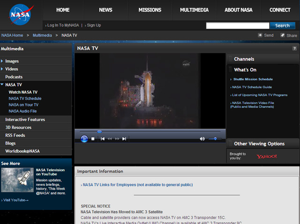Collapse the NASA TV section arrow
Image resolution: width=300 pixels, height=224 pixels.
click(x=2, y=84)
